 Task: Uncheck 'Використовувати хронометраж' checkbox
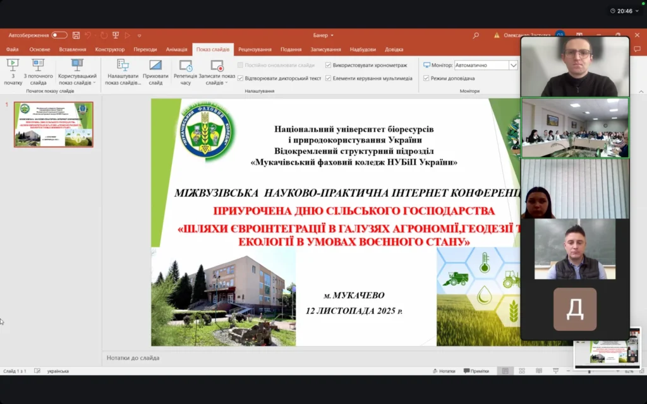coord(329,65)
